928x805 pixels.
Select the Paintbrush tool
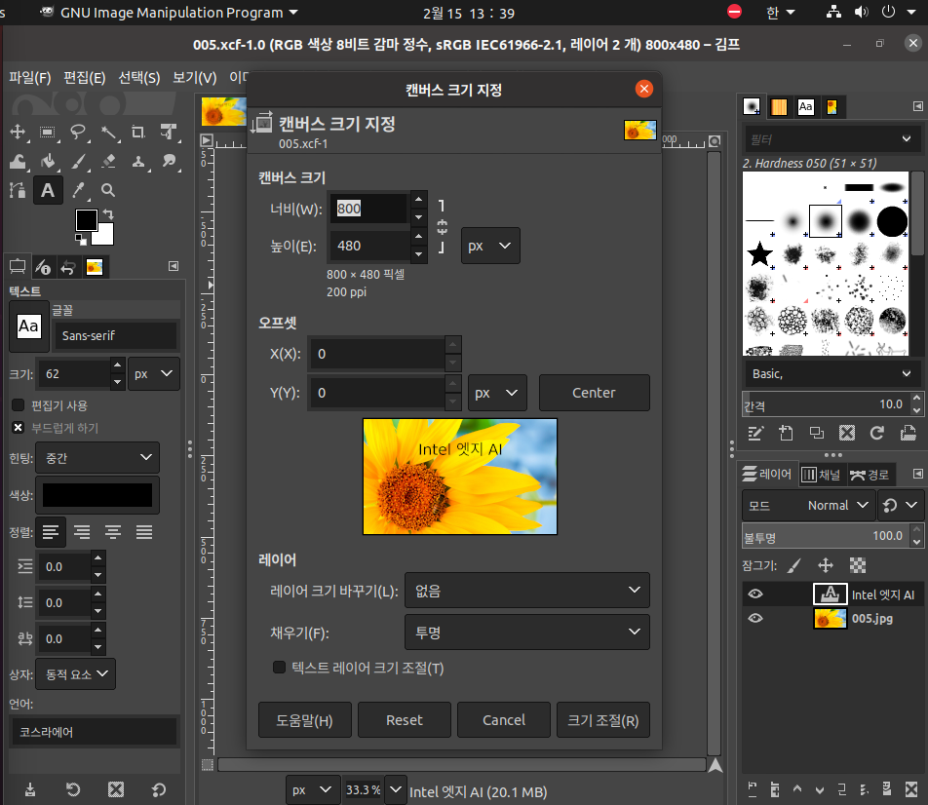[x=78, y=161]
